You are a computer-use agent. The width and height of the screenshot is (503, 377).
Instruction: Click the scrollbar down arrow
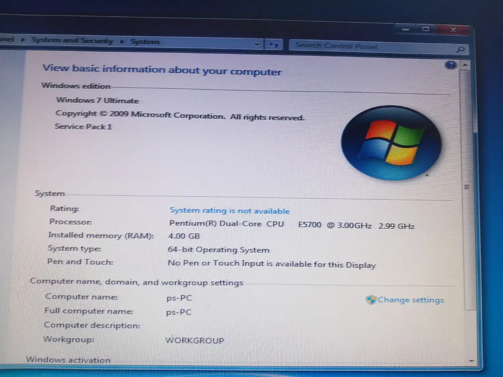pos(471,361)
